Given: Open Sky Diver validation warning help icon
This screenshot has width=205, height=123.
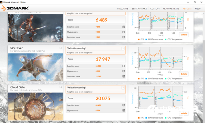Looking at the screenshot, I should point(123,48).
